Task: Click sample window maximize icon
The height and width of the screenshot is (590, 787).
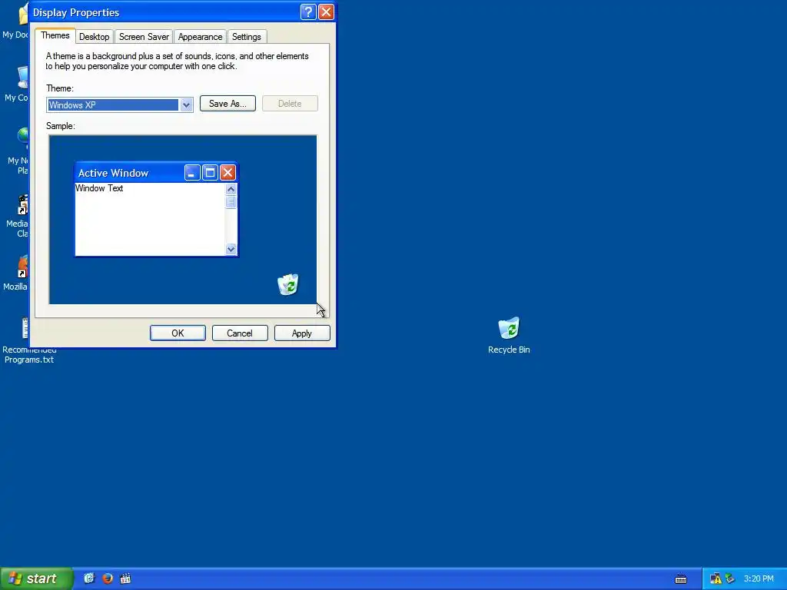Action: point(210,173)
